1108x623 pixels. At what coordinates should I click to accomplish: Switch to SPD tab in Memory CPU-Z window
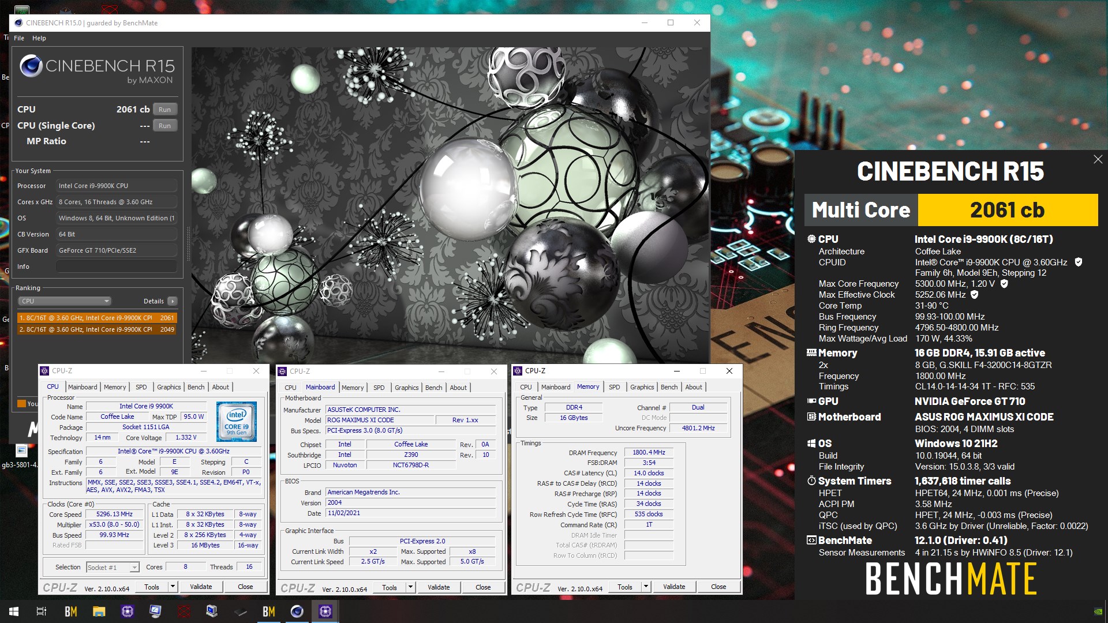click(x=615, y=387)
